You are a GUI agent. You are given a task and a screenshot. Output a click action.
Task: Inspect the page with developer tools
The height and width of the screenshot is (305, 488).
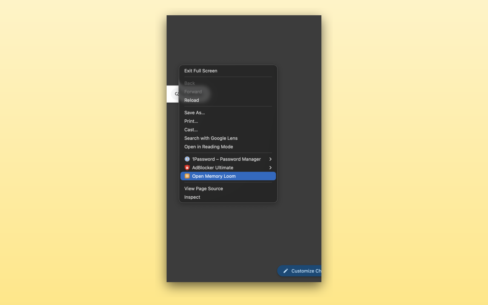click(x=192, y=197)
